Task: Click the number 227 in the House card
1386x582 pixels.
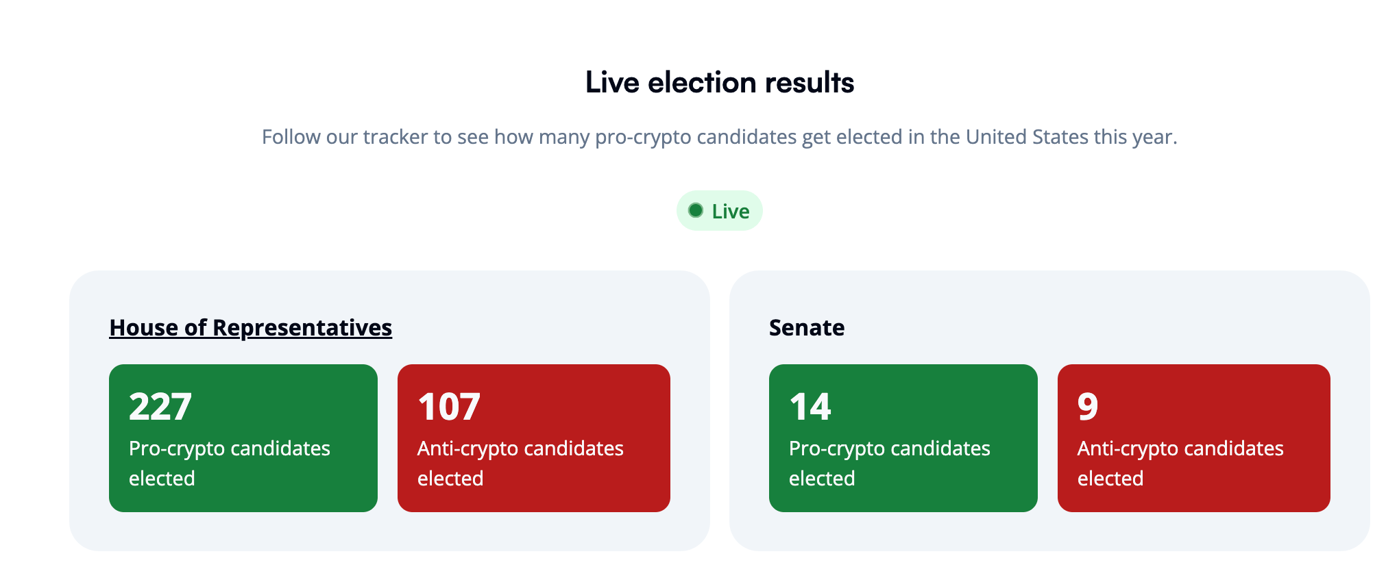Action: [x=160, y=407]
